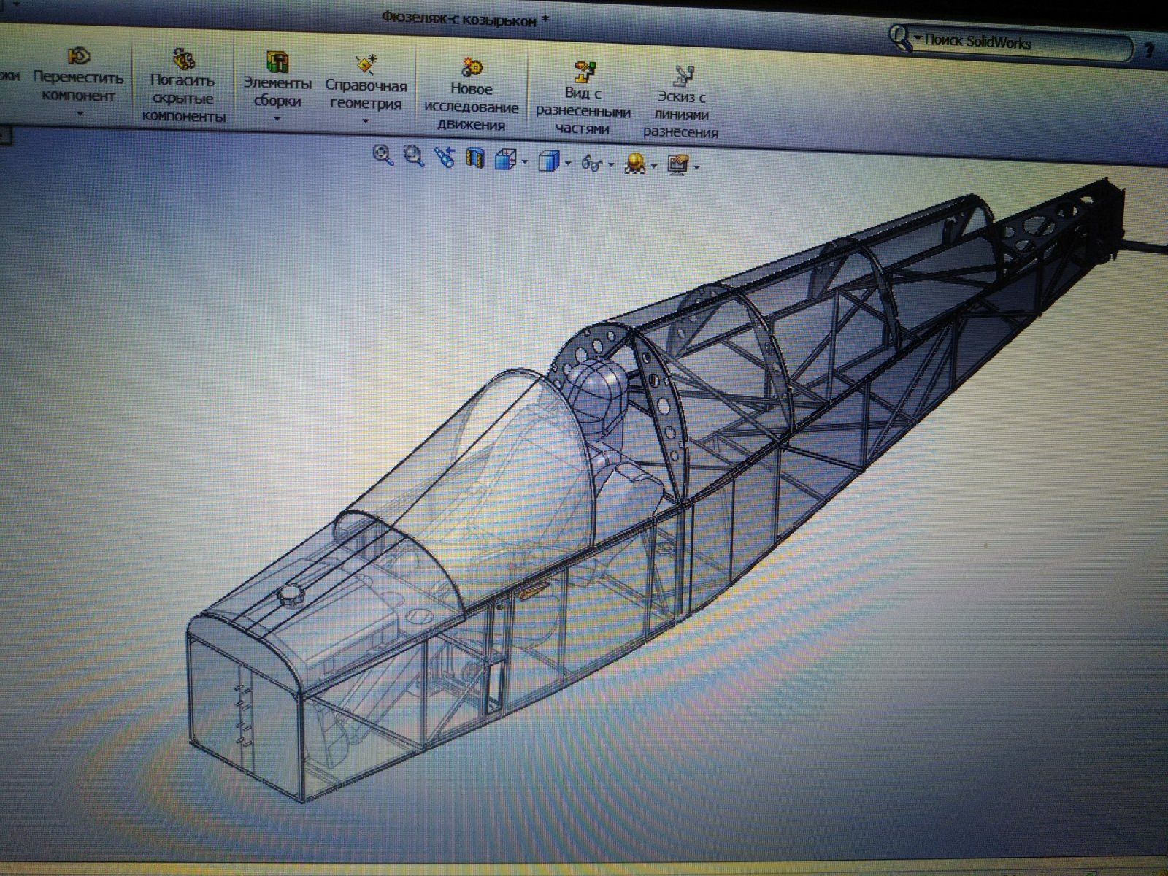Viewport: 1168px width, 876px height.
Task: Click the Поиск SolidWorks search field
Action: 1022,42
